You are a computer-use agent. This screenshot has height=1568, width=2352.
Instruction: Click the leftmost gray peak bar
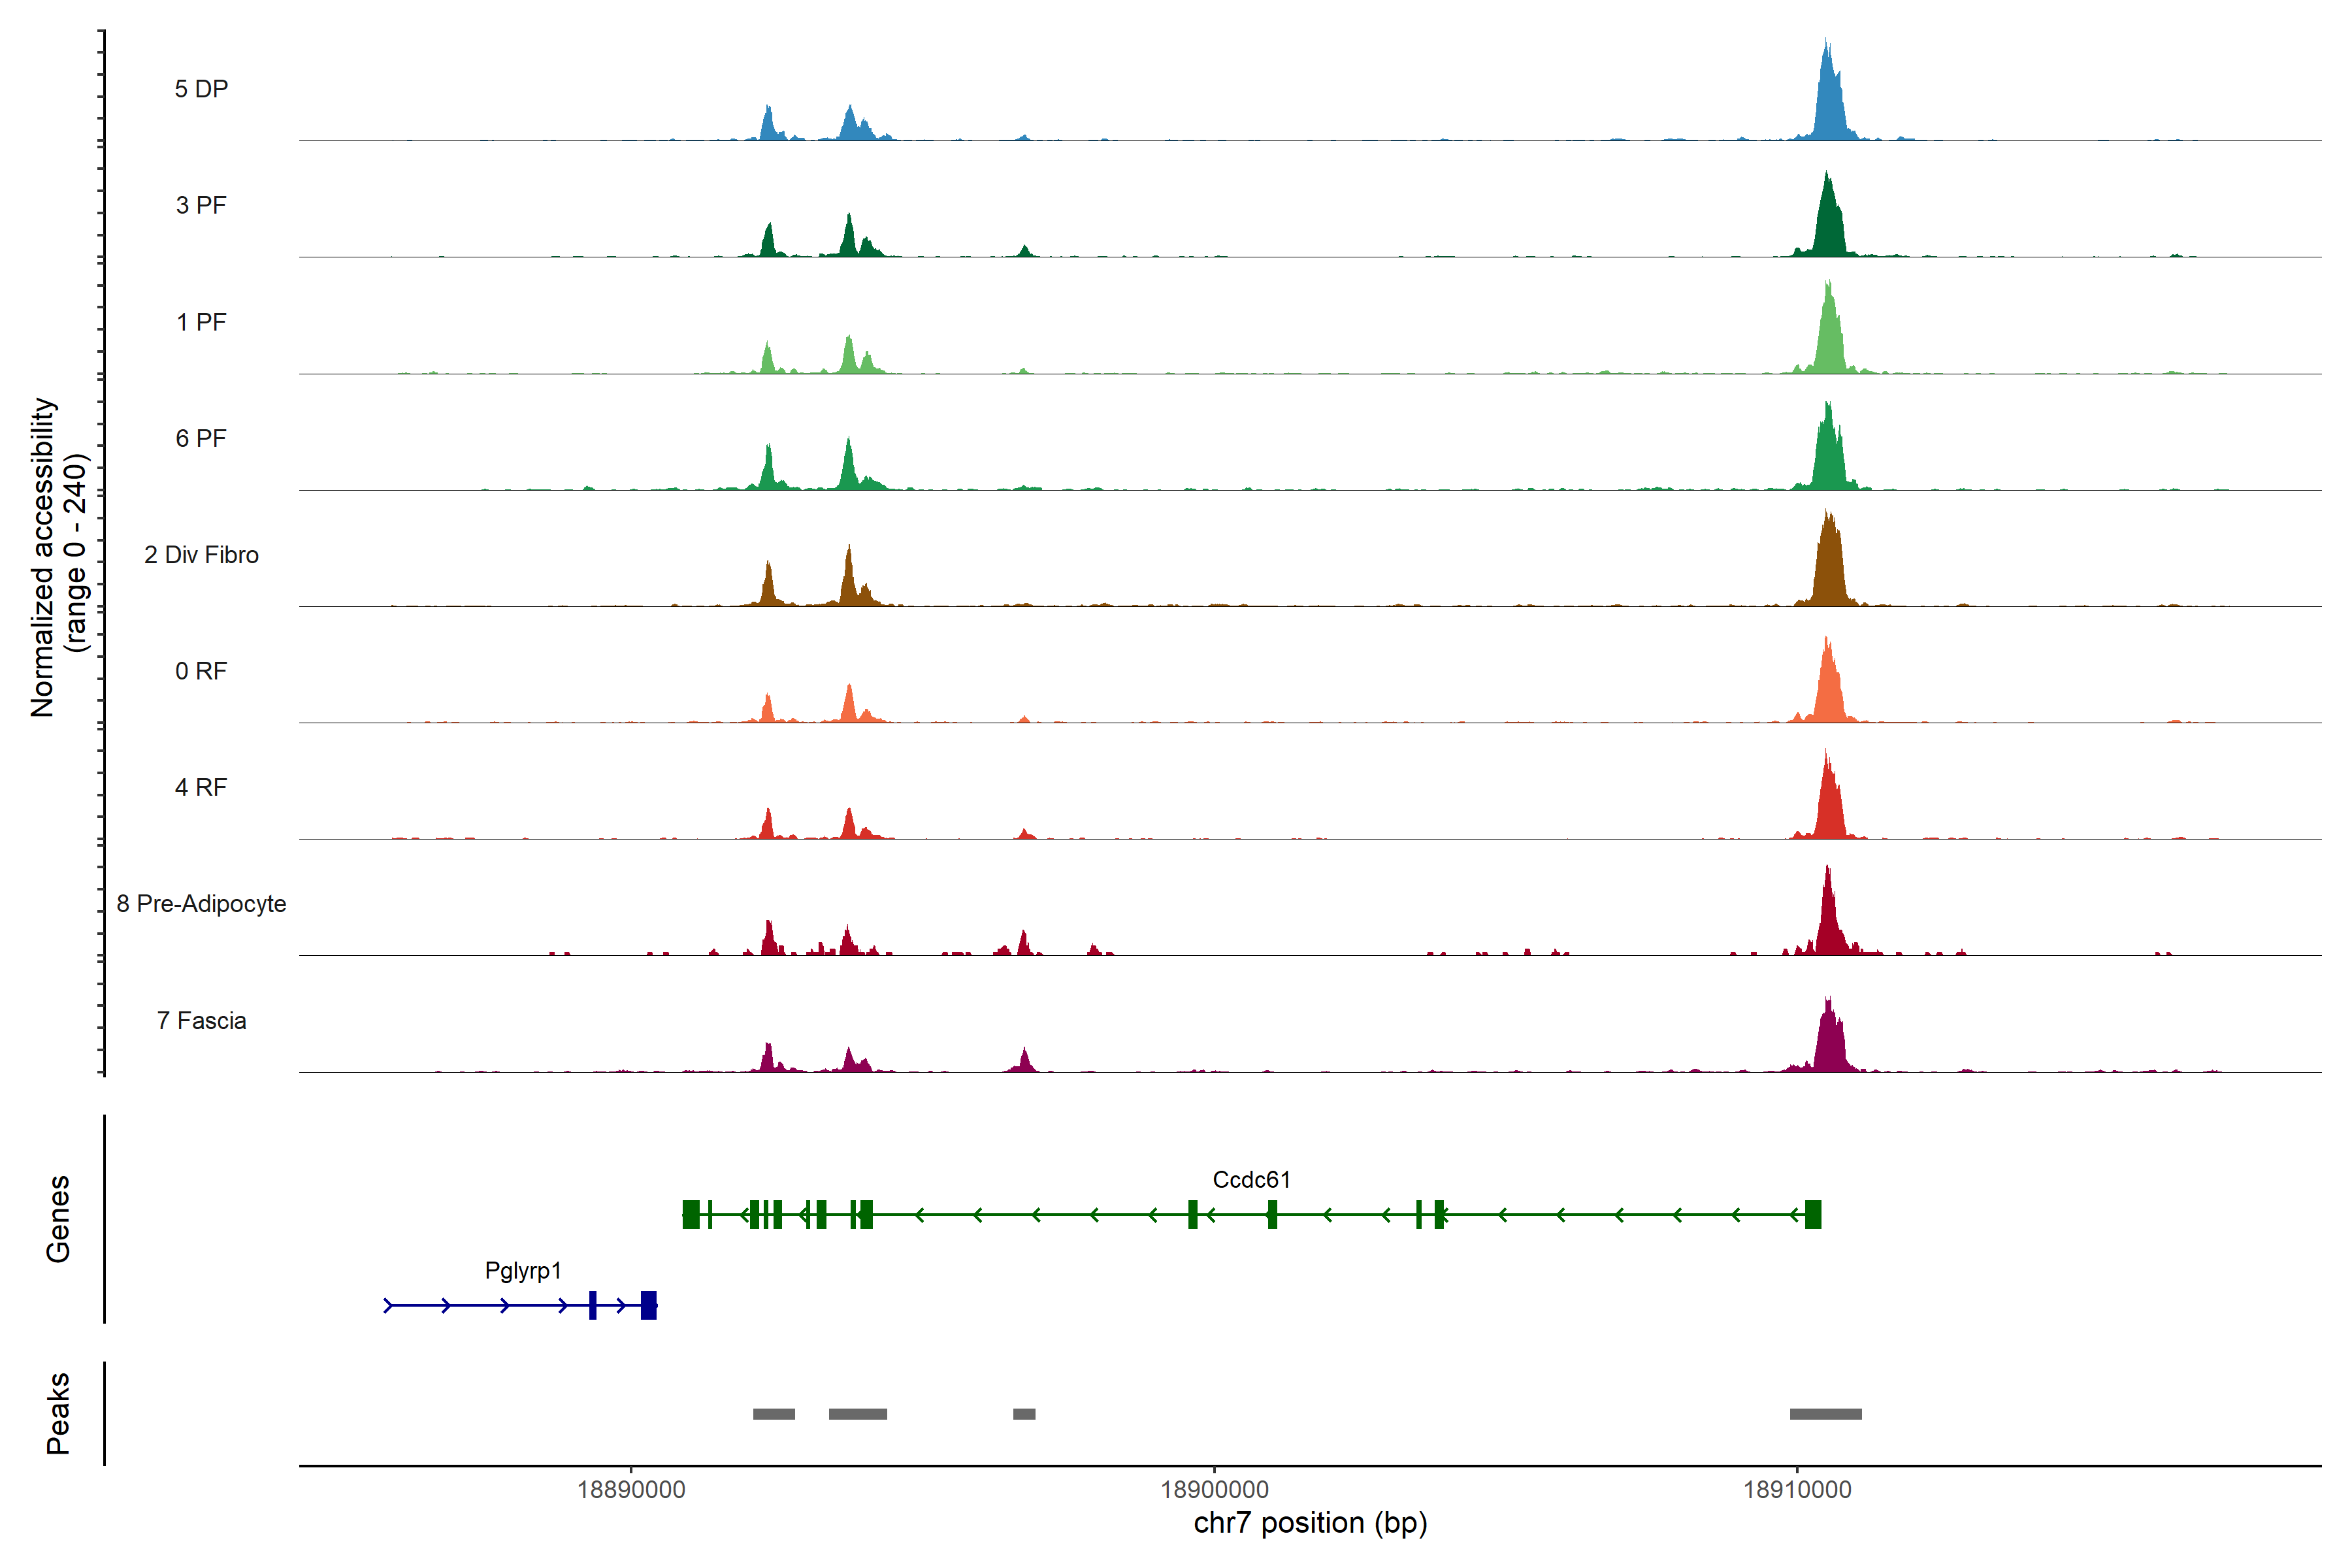point(774,1414)
